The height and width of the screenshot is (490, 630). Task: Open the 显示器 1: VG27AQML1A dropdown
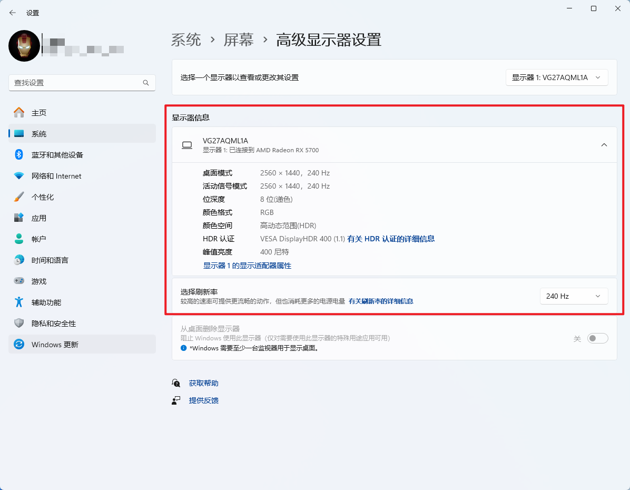(556, 77)
